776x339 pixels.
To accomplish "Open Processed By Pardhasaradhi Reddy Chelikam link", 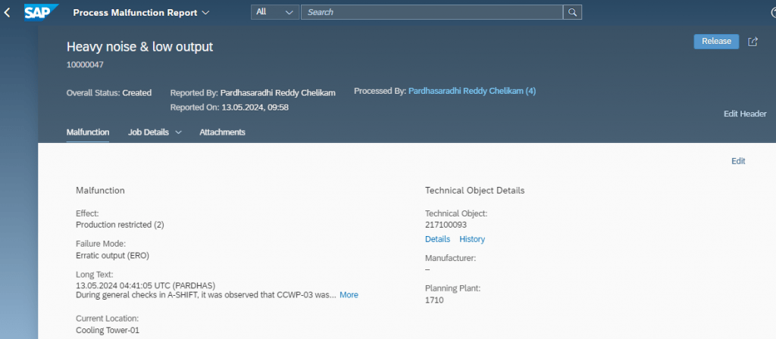I will [471, 91].
